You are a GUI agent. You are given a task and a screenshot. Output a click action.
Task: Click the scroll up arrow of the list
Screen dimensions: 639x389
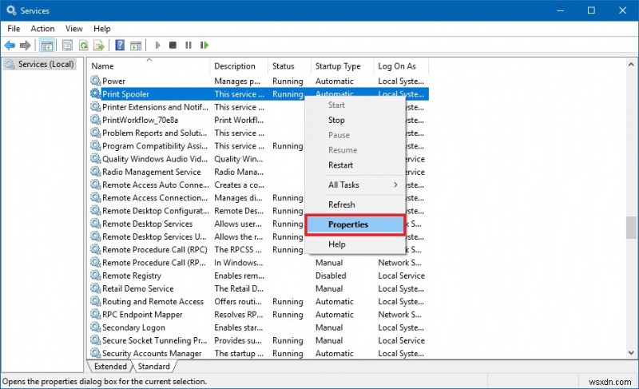click(631, 65)
